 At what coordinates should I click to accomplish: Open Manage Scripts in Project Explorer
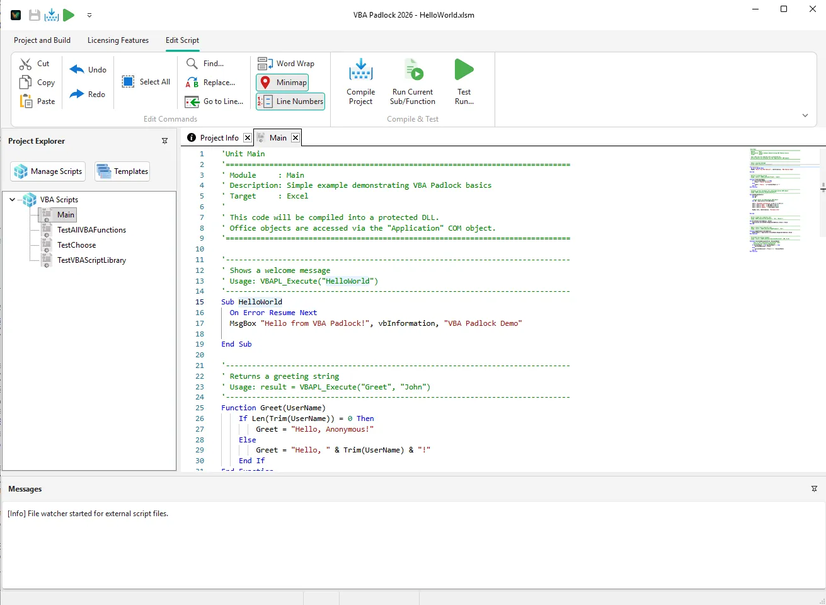[x=47, y=171]
